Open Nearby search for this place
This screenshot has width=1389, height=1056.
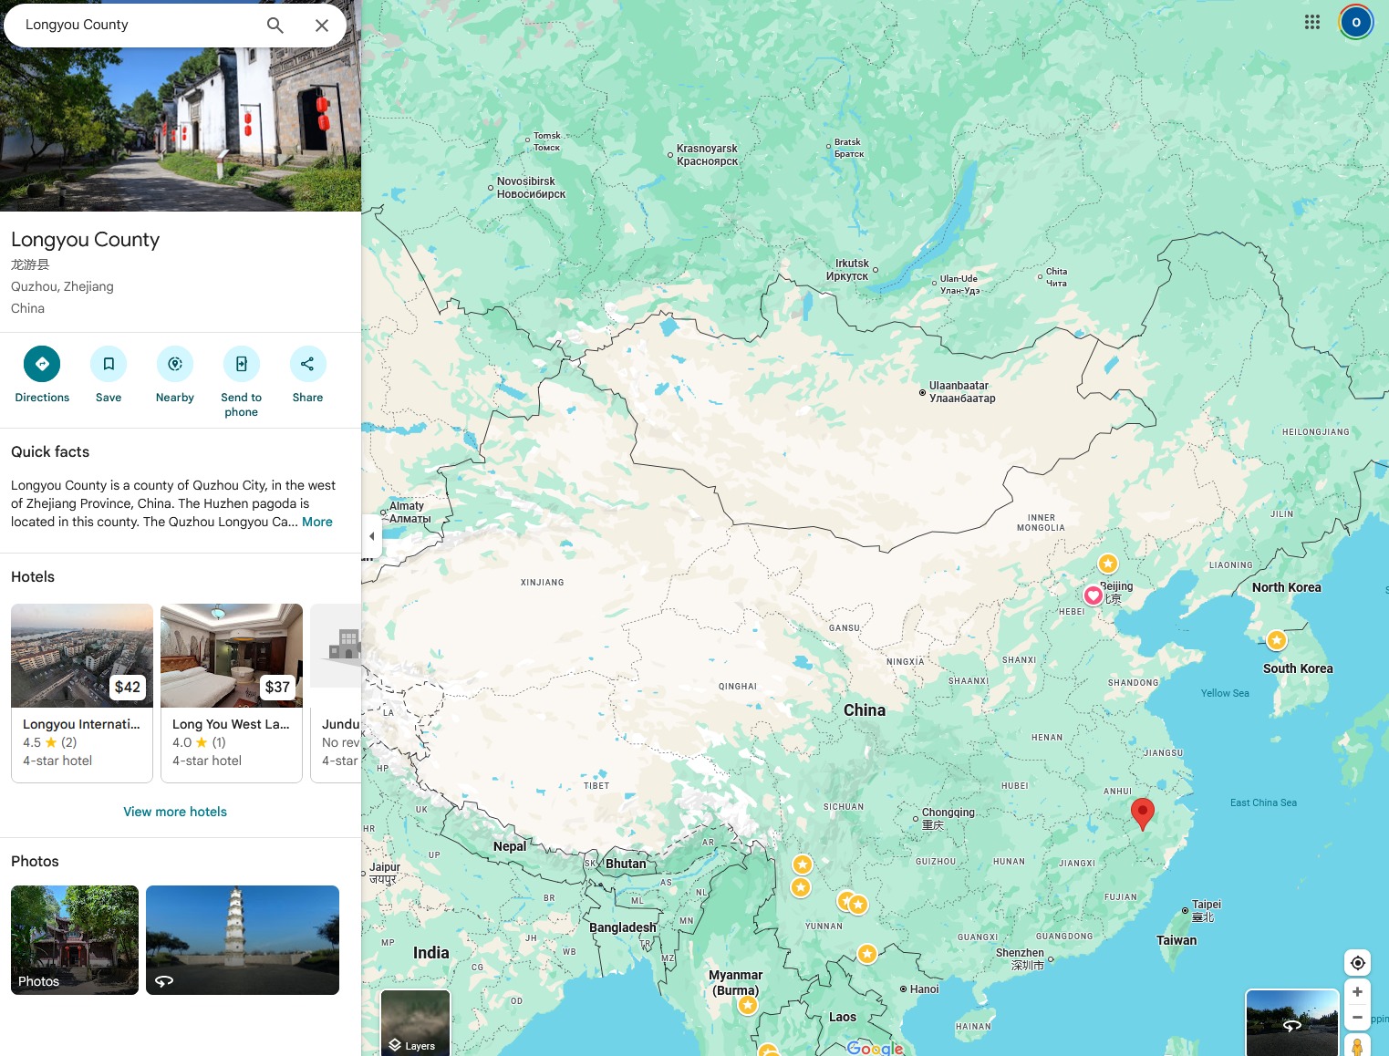175,365
